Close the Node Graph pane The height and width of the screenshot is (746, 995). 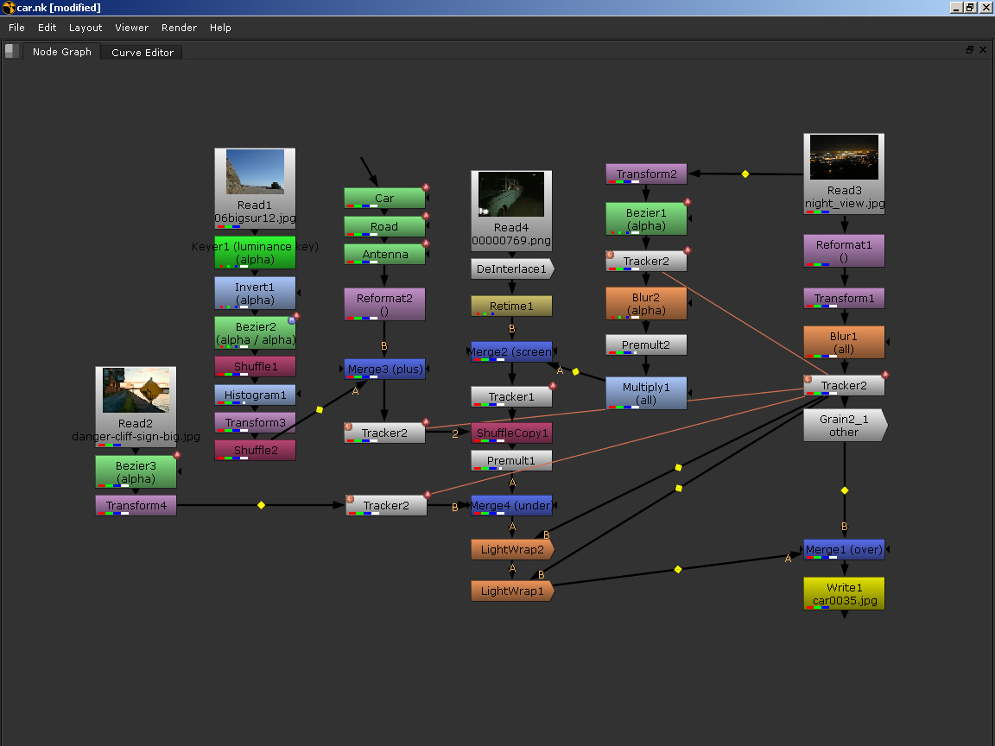click(983, 50)
